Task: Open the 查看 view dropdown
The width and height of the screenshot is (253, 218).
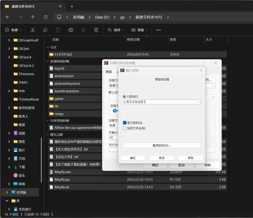Action: (x=139, y=30)
